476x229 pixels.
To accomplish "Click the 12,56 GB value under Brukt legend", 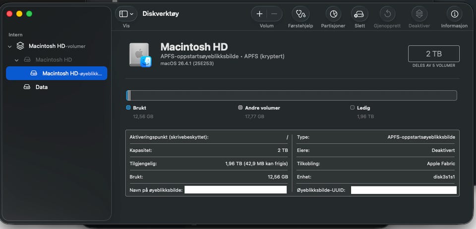I will [x=143, y=116].
